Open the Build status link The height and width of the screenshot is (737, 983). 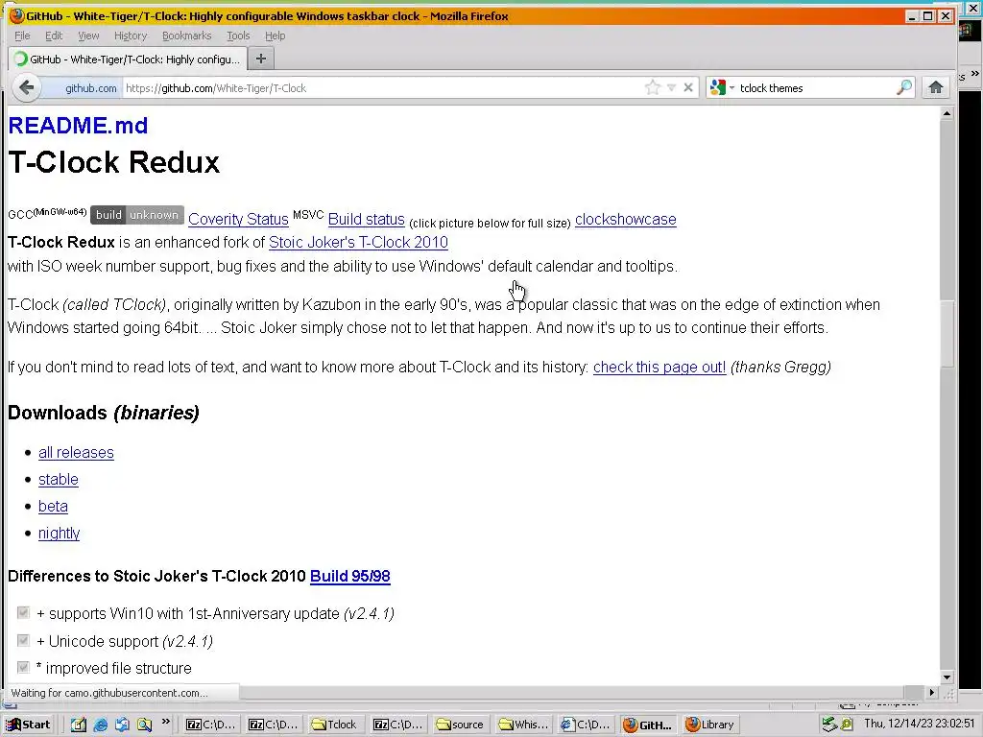(366, 220)
